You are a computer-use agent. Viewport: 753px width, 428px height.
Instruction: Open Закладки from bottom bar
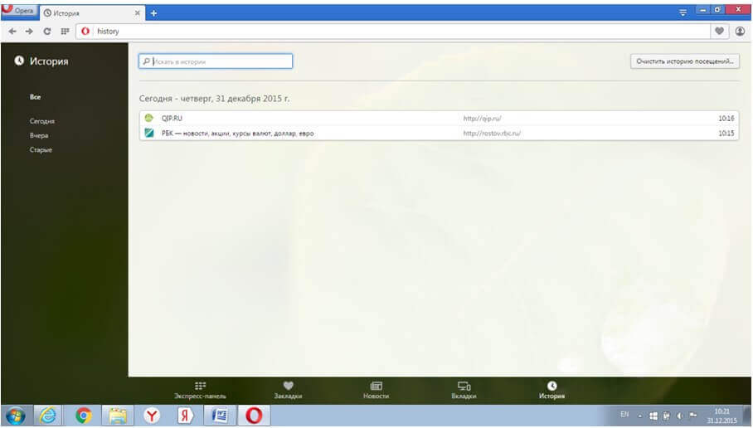pyautogui.click(x=288, y=391)
